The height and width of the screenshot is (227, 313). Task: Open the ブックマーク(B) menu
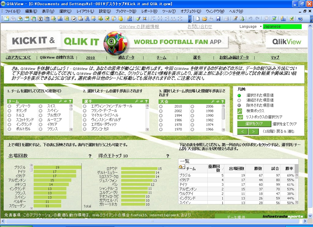click(126, 11)
